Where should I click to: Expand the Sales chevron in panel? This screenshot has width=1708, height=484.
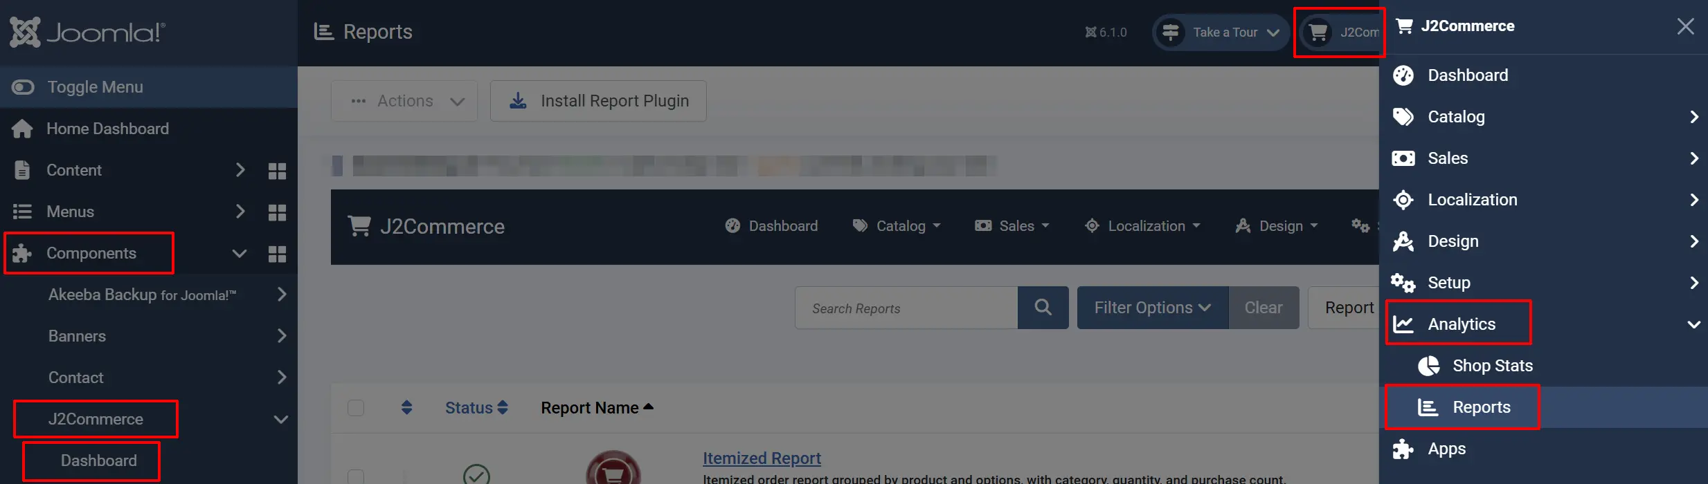[x=1693, y=158]
